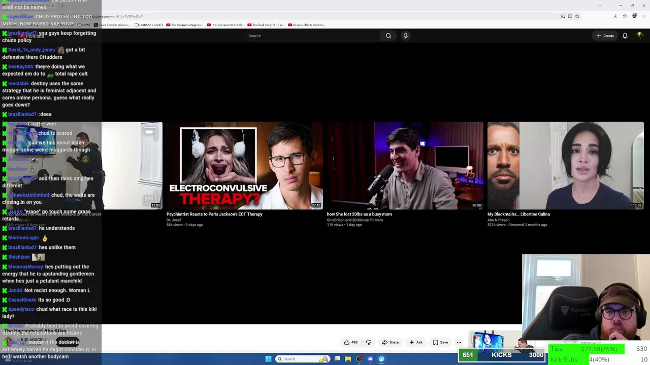Open more actions three-dot menu
Viewport: 650px width, 365px height.
pos(459,342)
